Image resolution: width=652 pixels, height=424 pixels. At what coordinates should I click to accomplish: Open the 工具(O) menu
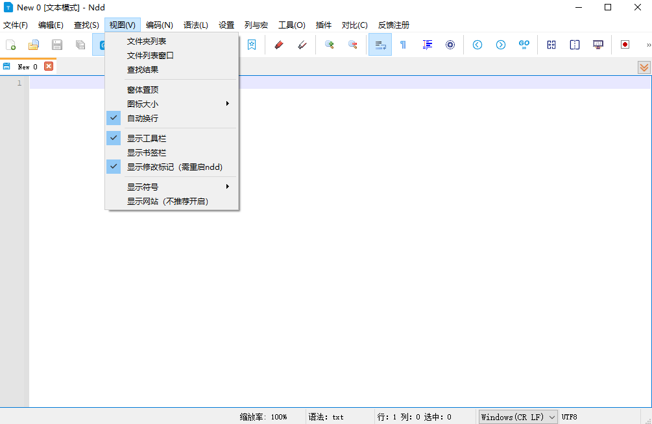(292, 25)
